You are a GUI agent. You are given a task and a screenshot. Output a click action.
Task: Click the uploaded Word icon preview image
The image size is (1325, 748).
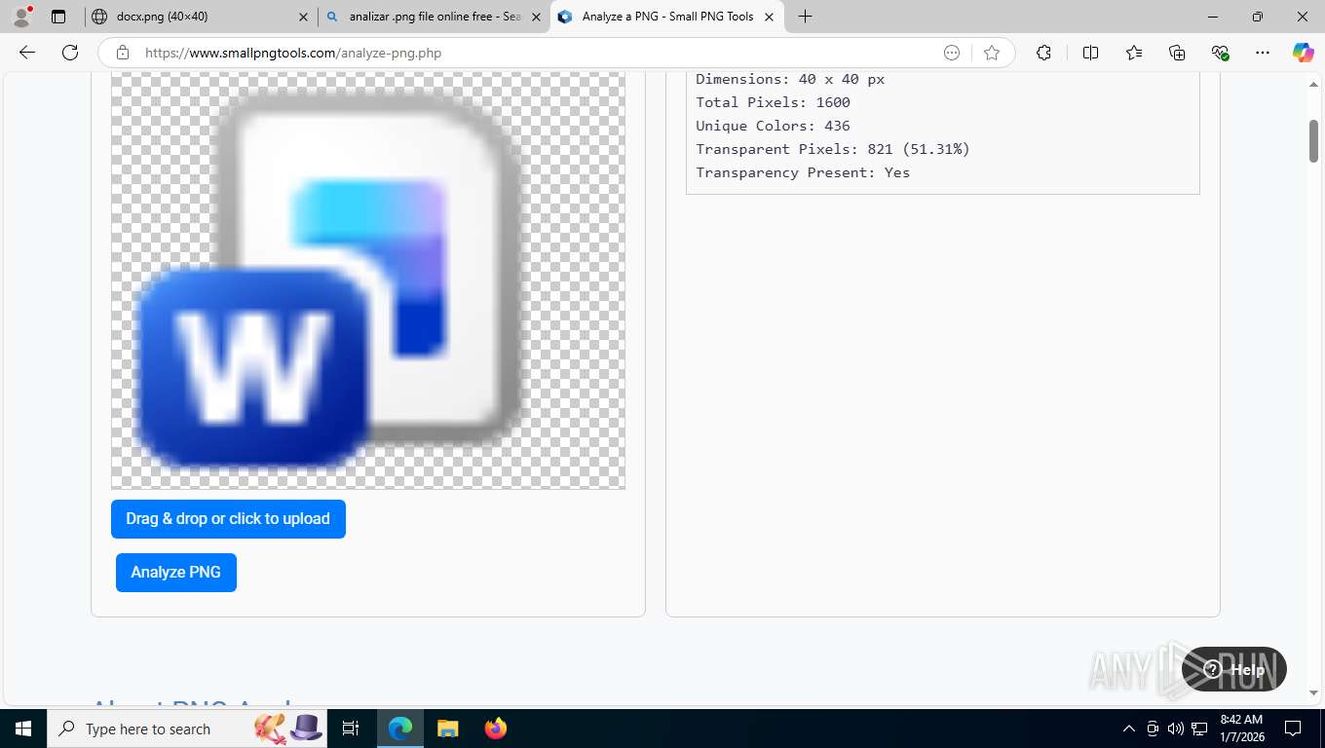(368, 280)
